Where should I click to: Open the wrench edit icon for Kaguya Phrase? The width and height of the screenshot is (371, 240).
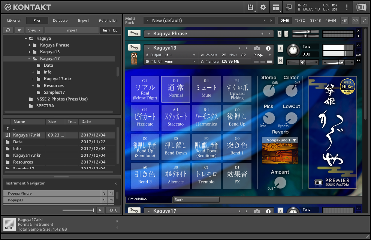(x=134, y=33)
